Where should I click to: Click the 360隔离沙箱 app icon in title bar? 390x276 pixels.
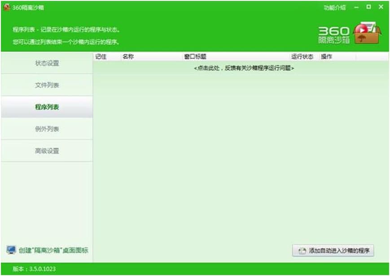pos(6,8)
